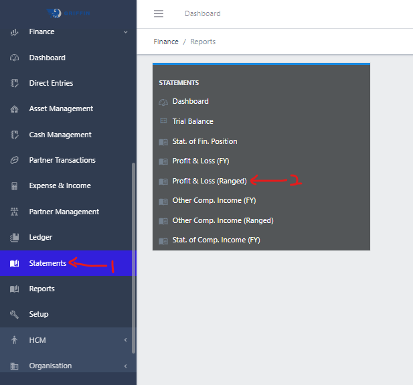Open Statements in the sidebar
413x385 pixels.
pos(48,263)
